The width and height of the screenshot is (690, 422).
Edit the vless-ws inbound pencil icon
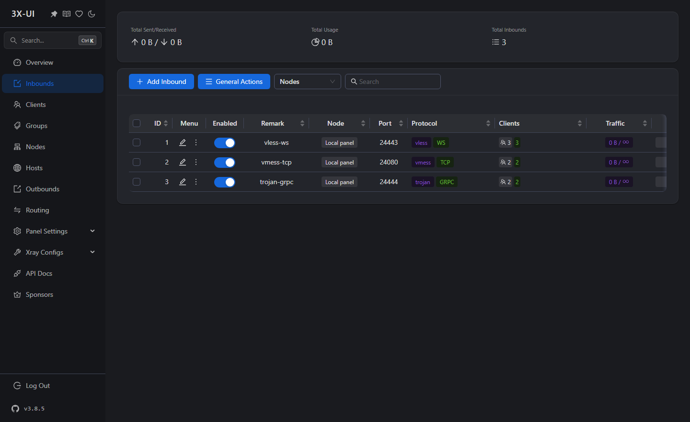(183, 142)
